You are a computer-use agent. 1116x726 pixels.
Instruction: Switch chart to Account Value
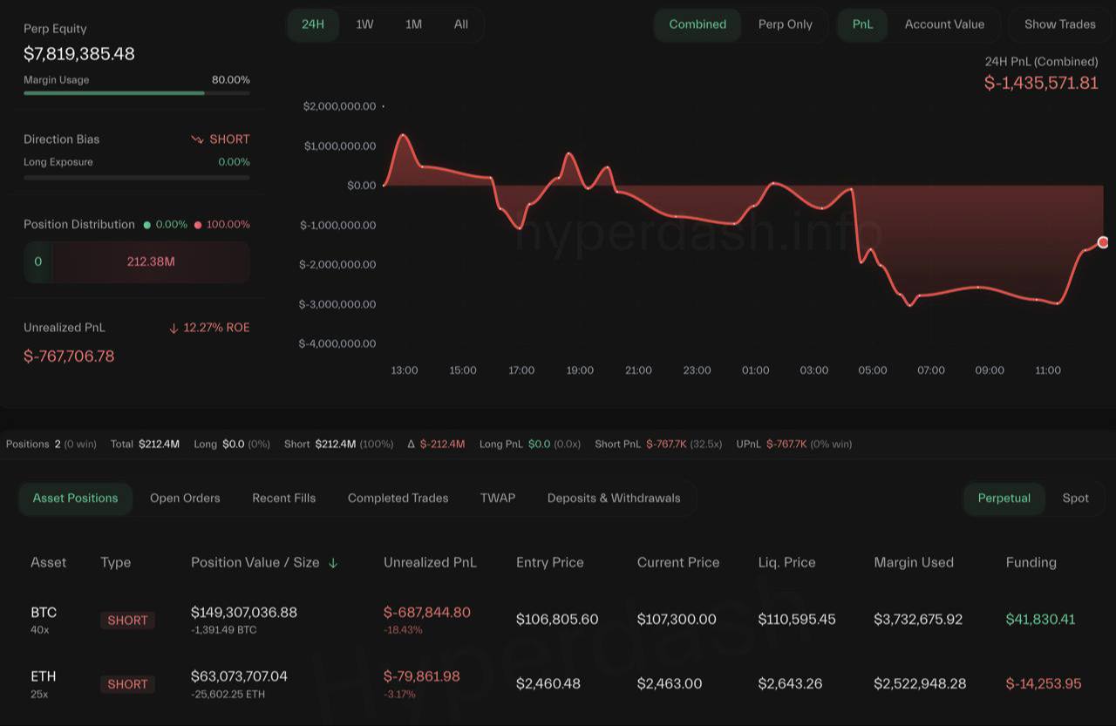click(944, 24)
